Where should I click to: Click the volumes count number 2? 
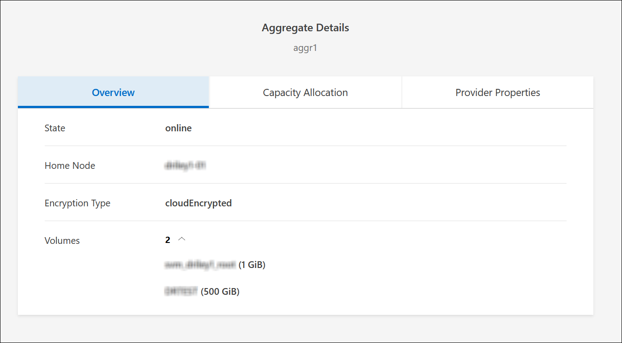[168, 240]
